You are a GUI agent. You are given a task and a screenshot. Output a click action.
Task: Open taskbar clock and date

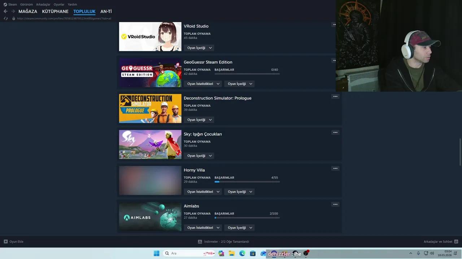coord(445,253)
